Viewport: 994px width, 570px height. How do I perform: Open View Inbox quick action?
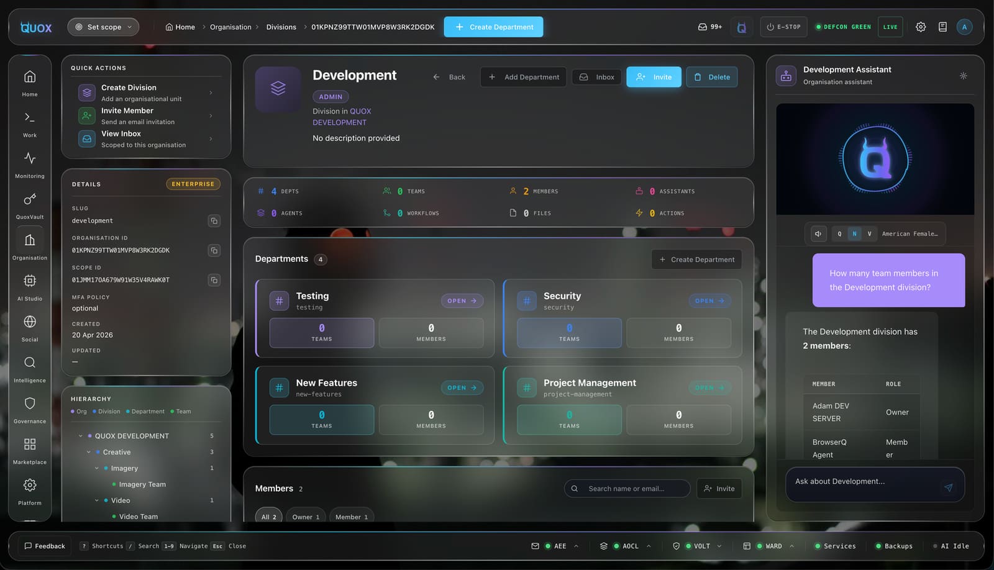click(x=147, y=138)
